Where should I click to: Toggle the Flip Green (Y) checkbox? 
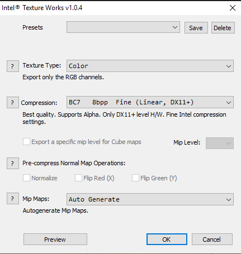[135, 178]
